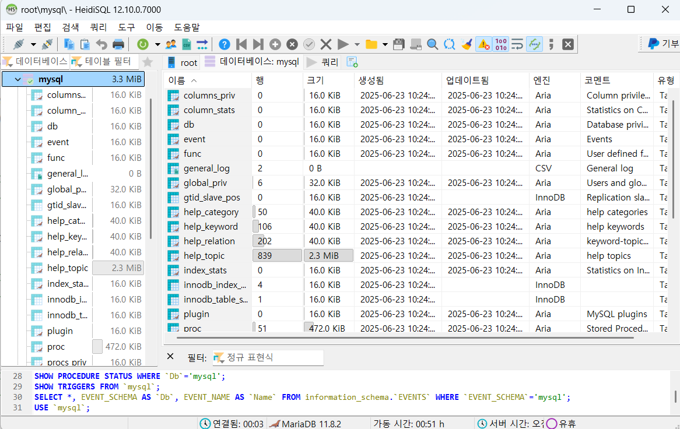Viewport: 680px width, 429px height.
Task: Toggle the favorites star filter
Action: 148,62
